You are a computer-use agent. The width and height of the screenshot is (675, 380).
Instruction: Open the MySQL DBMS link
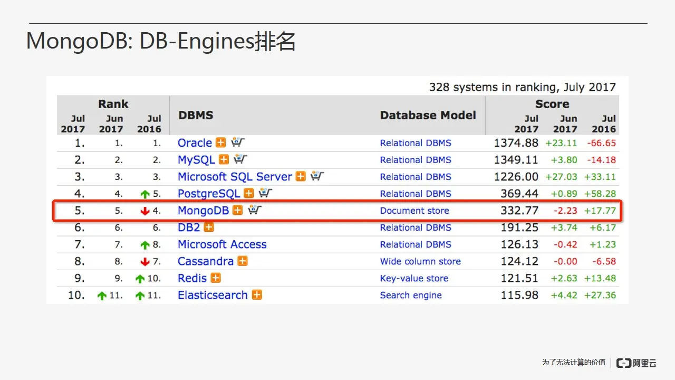click(196, 160)
